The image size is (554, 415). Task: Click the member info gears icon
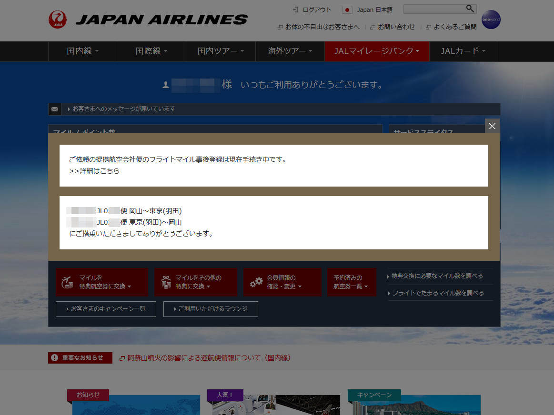point(256,282)
